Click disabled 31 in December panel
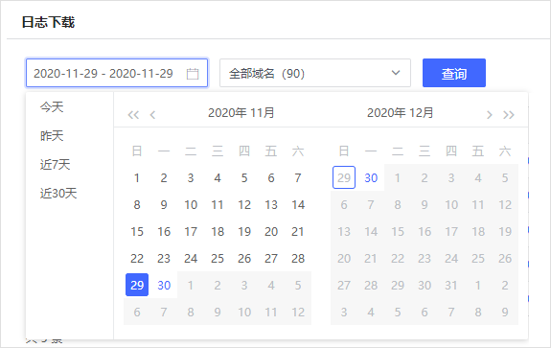The image size is (551, 348). click(x=451, y=285)
